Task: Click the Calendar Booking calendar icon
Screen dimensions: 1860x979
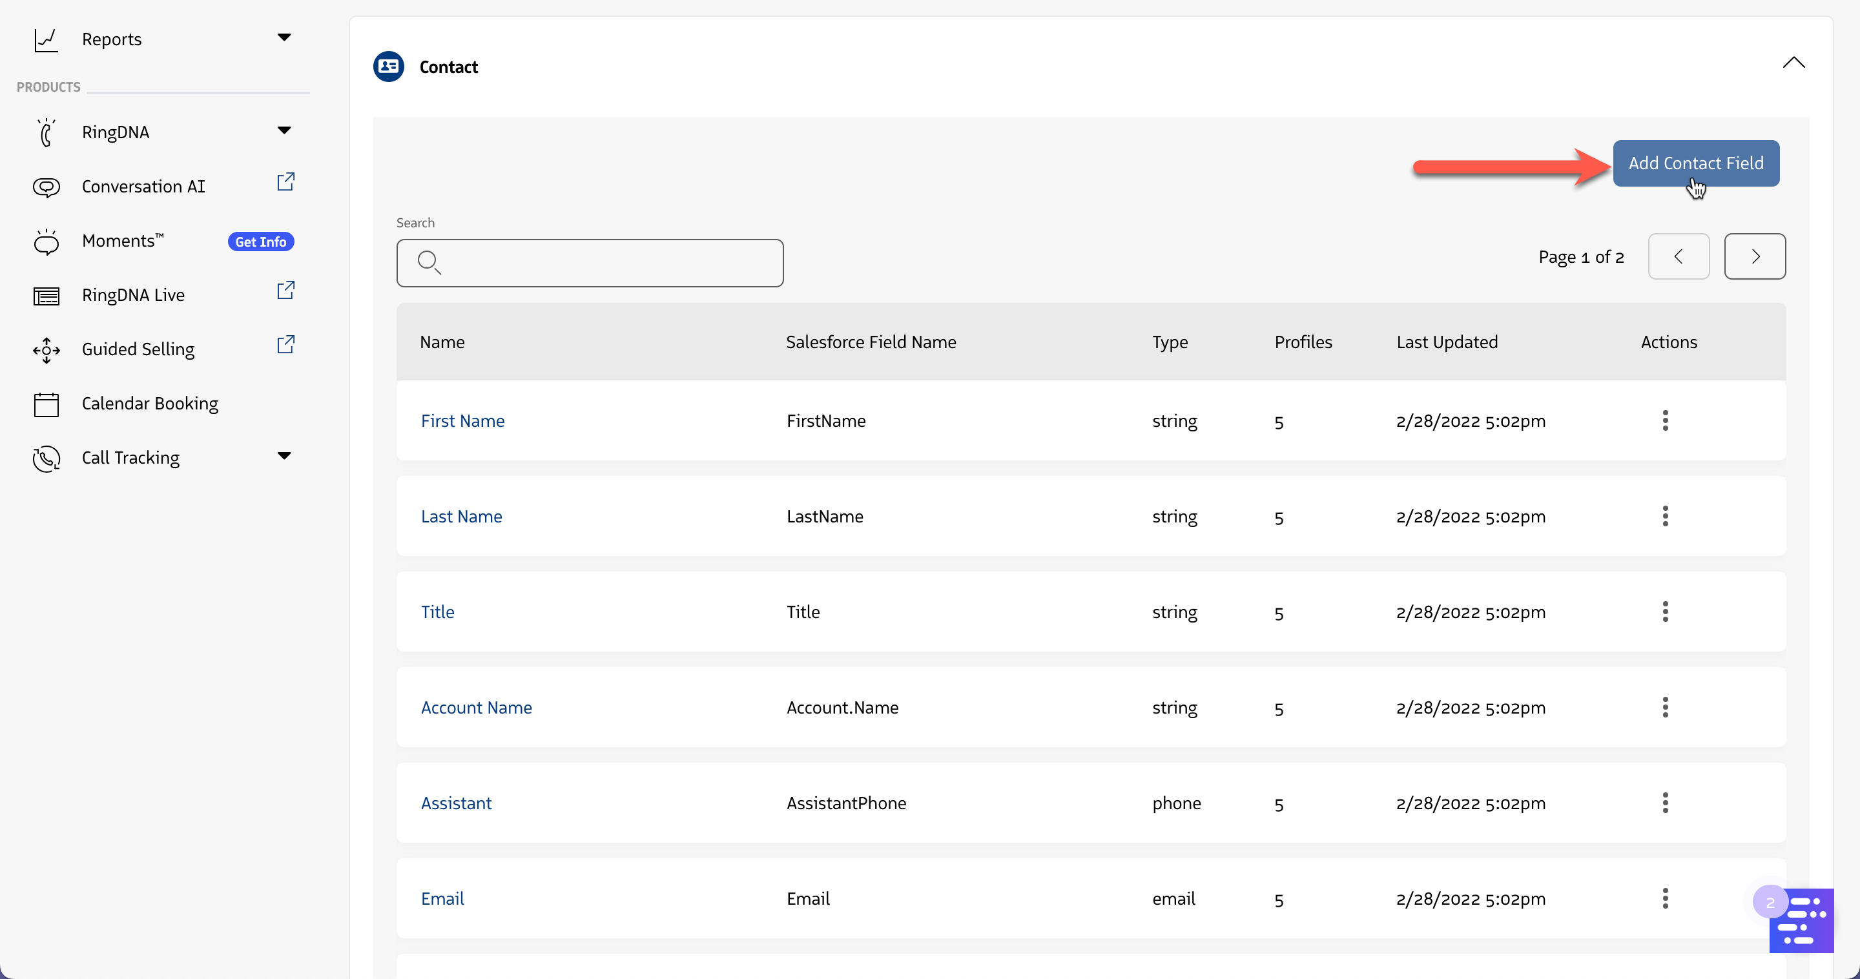Action: pyautogui.click(x=46, y=404)
